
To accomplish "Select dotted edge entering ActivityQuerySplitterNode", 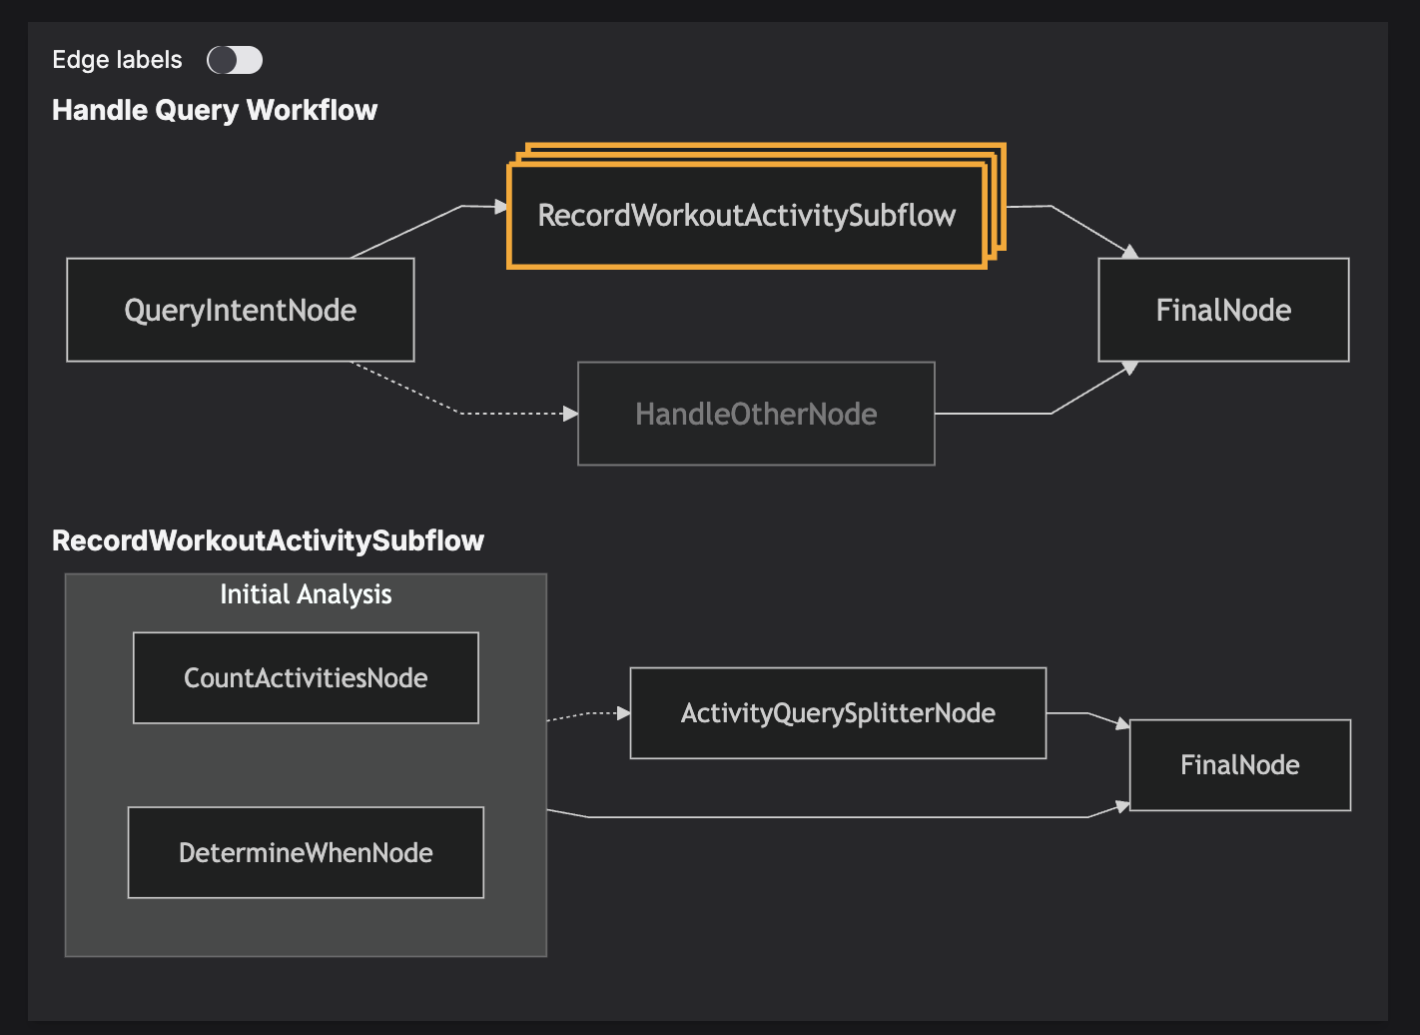I will coord(589,713).
